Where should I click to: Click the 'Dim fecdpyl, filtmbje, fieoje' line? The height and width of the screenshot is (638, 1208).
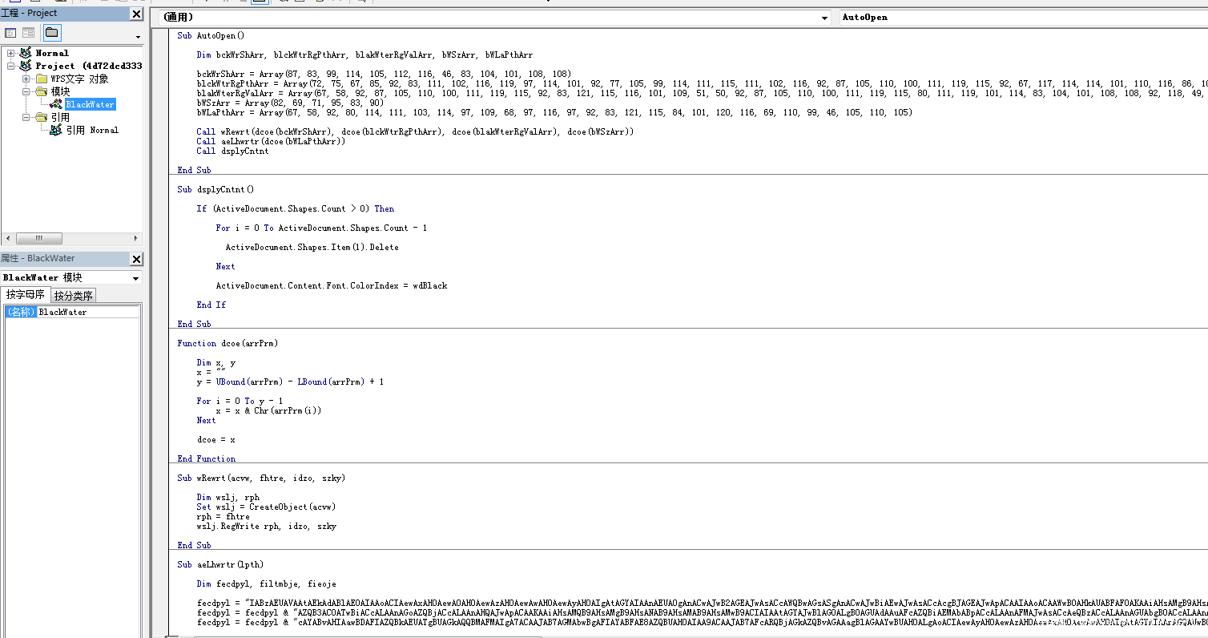(x=266, y=583)
